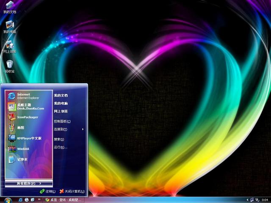Open 我的文档 desktop icon
The height and width of the screenshot is (203, 271).
coord(9,7)
